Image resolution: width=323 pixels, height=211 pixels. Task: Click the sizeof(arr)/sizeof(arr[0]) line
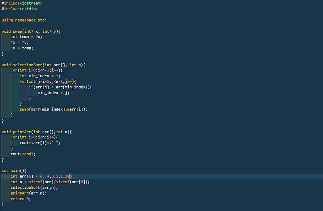[50, 182]
